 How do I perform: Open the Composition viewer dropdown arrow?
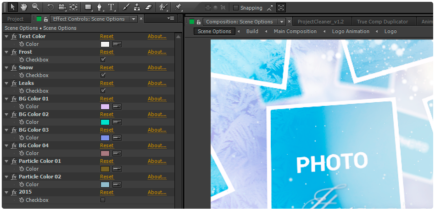tap(281, 22)
